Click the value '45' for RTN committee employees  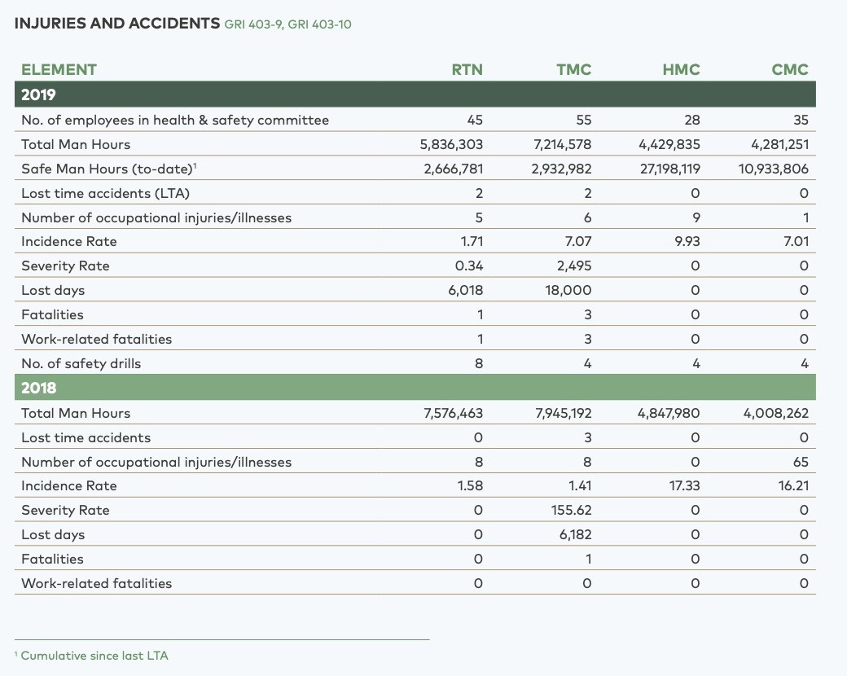click(475, 120)
